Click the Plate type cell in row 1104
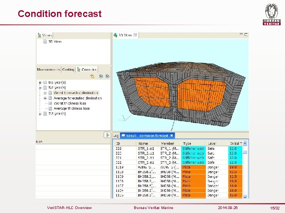This screenshot has height=213, width=285. tap(194, 191)
